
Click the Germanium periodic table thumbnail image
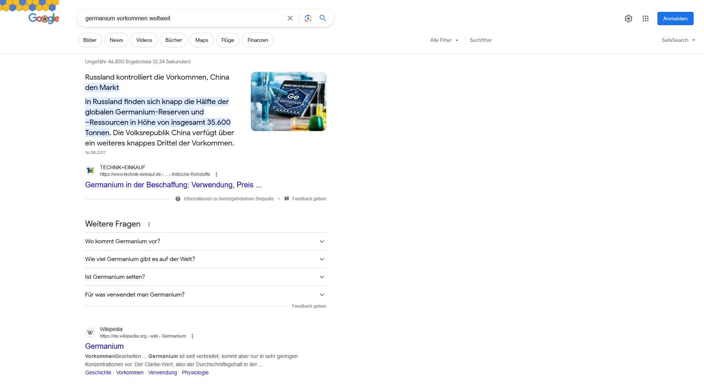(x=288, y=101)
